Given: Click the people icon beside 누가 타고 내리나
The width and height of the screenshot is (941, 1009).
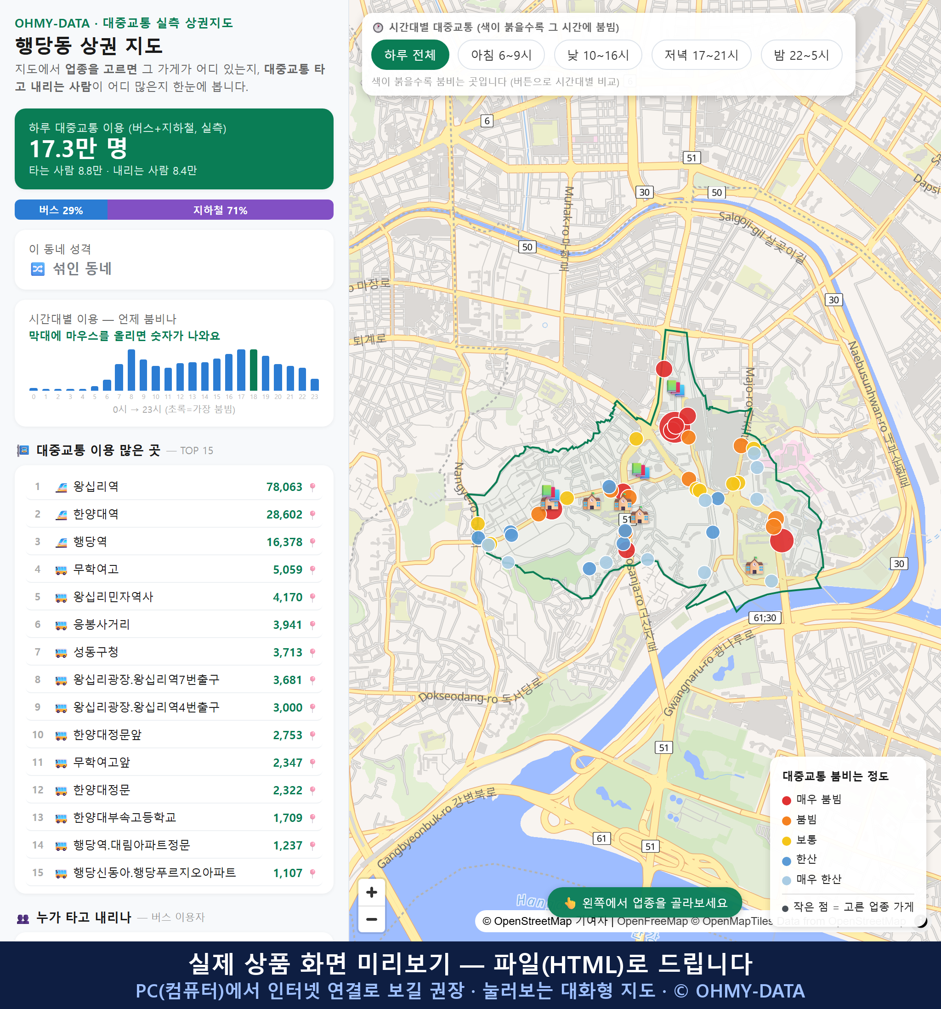Looking at the screenshot, I should point(23,918).
